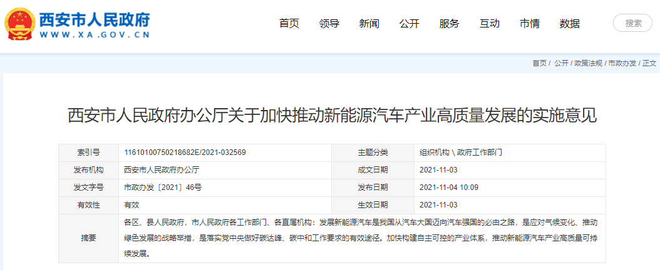The width and height of the screenshot is (660, 270).
Task: Click the 搜索 search box
Action: 632,23
